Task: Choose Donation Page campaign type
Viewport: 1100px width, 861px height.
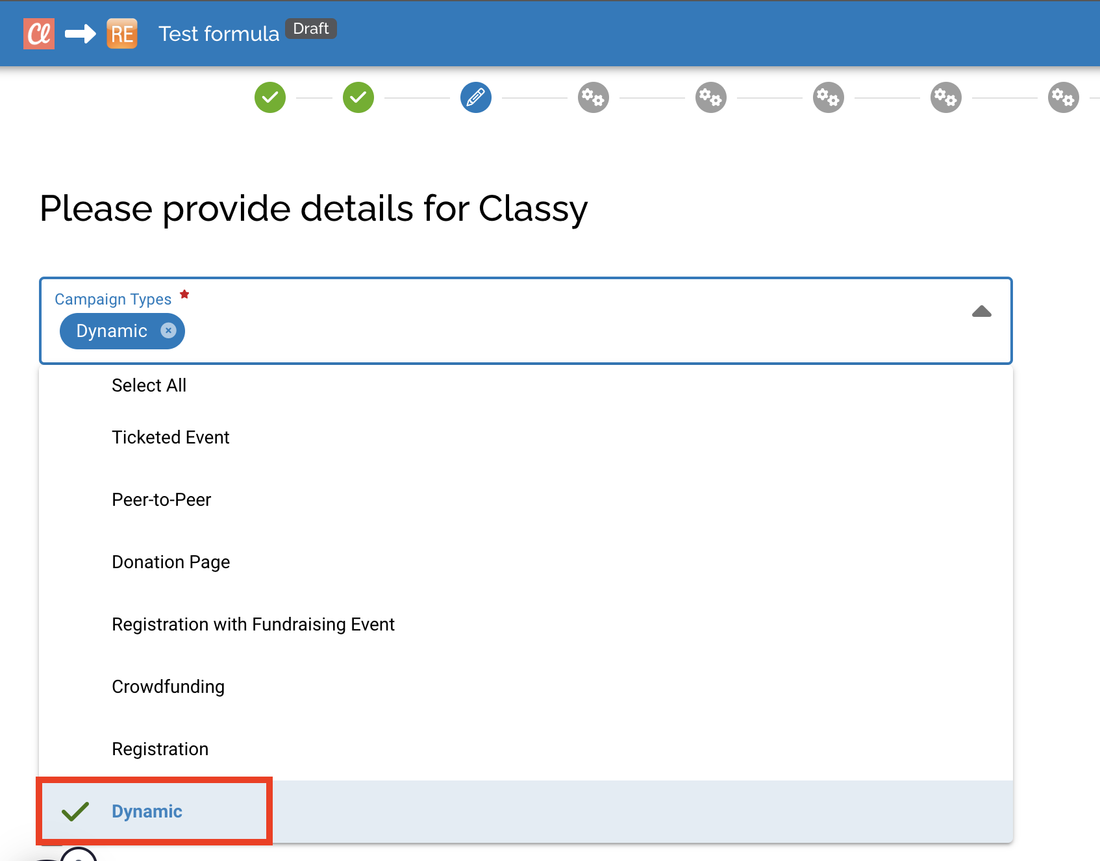Action: point(171,562)
